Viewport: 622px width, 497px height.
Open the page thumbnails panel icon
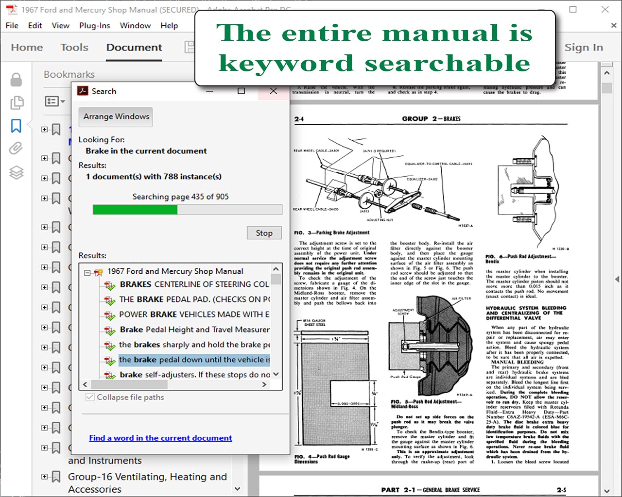pyautogui.click(x=16, y=102)
